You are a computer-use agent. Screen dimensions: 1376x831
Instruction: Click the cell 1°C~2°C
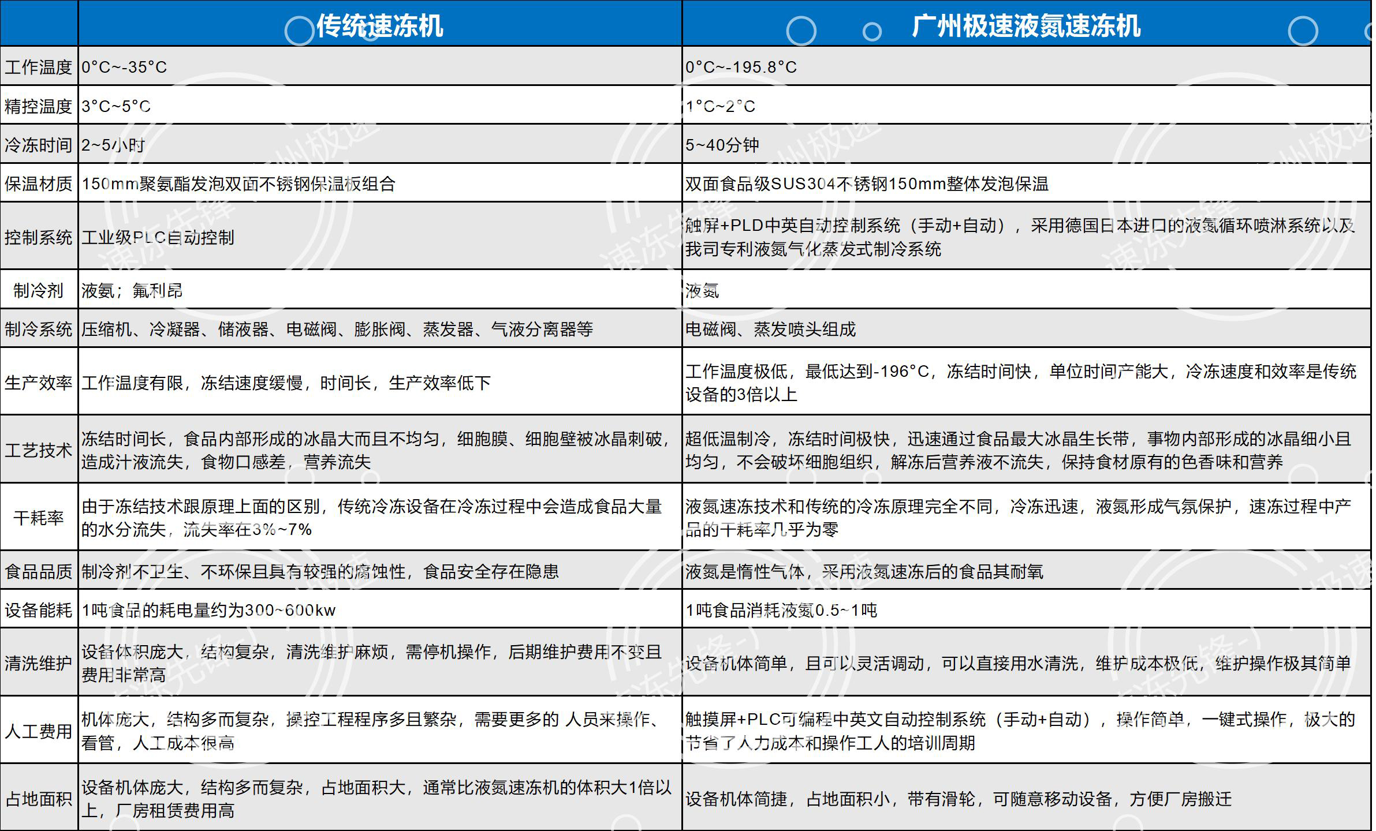pos(1026,105)
